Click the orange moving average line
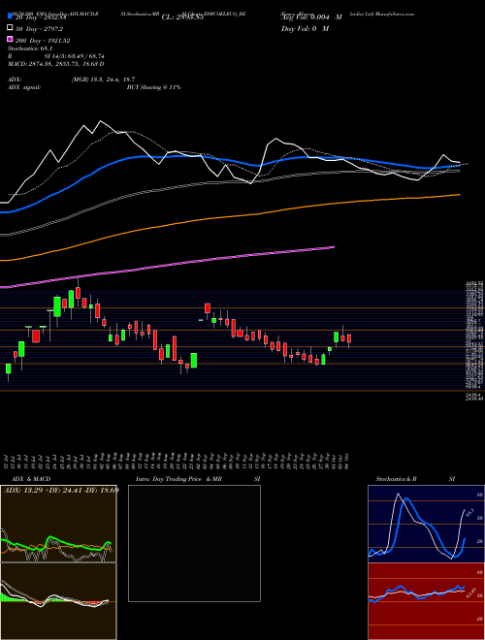The image size is (485, 640). point(229,218)
